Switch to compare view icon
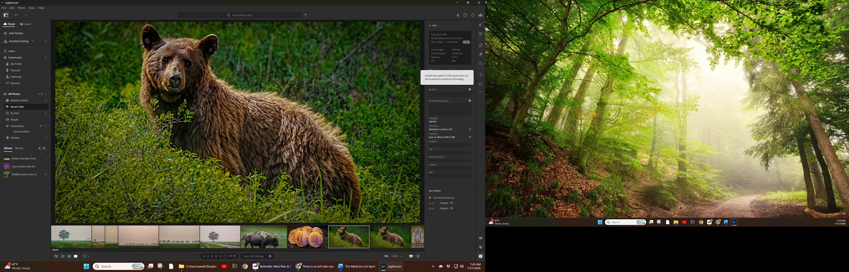The image size is (849, 272). (69, 256)
